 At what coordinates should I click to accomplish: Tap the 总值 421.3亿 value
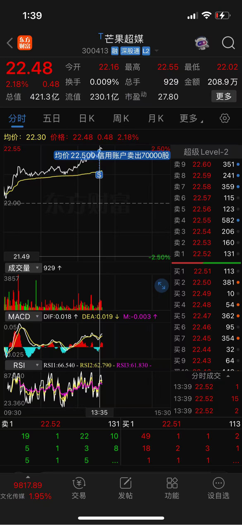pos(32,97)
